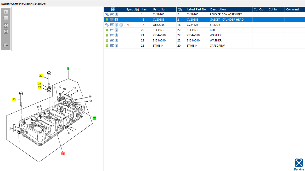Click the four-squares view button in diagram toolbar
The image size is (305, 171).
click(6, 26)
